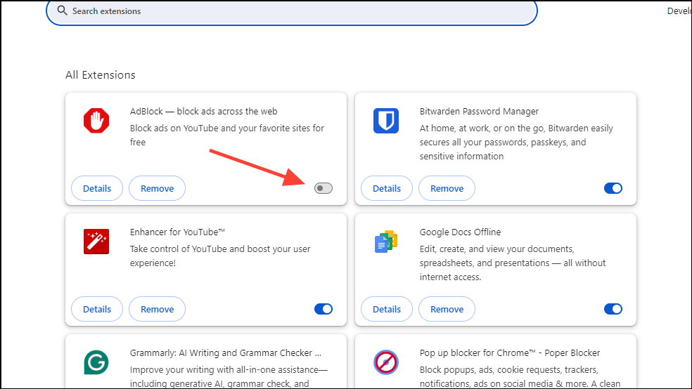692x389 pixels.
Task: Remove Google Docs Offline extension
Action: (447, 309)
